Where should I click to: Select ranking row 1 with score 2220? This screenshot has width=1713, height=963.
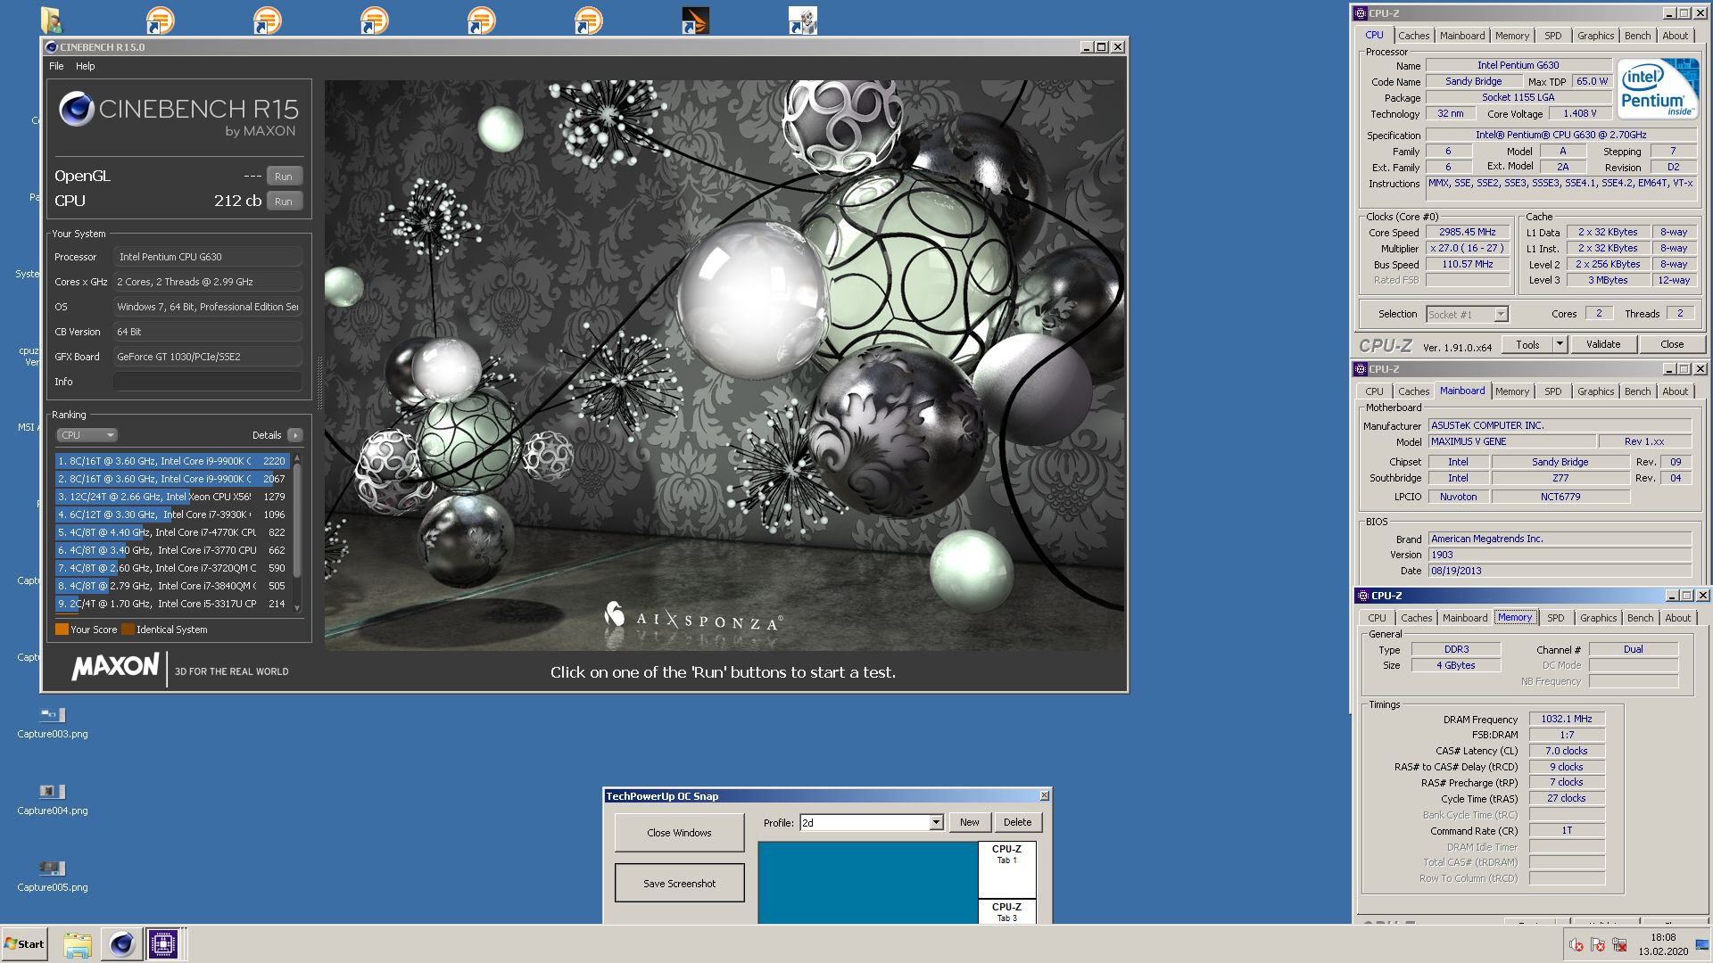(171, 461)
